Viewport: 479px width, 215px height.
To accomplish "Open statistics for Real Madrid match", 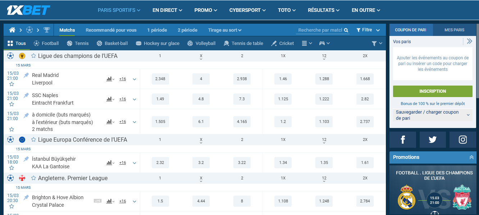I will [x=110, y=79].
